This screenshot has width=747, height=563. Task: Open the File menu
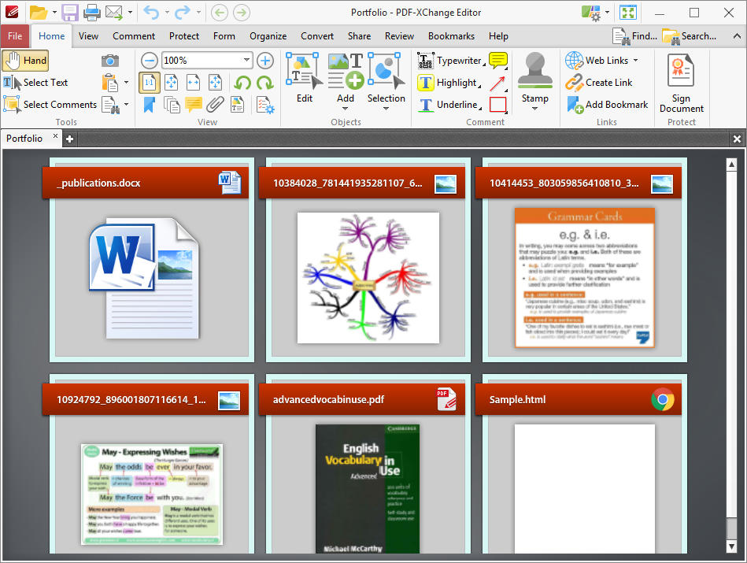click(15, 35)
